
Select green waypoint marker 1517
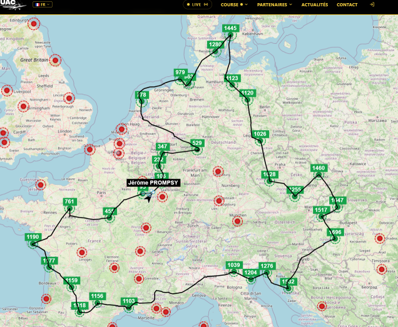[322, 210]
